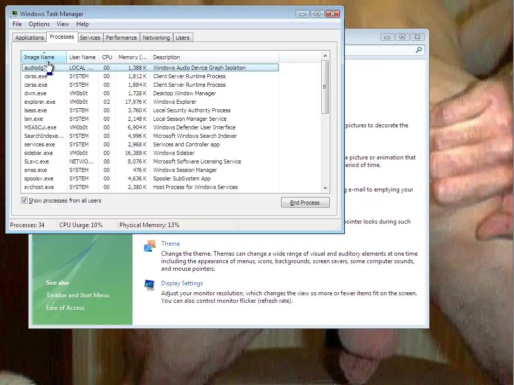The width and height of the screenshot is (514, 385).
Task: Click the Windows Explorer description cell
Action: [x=175, y=102]
